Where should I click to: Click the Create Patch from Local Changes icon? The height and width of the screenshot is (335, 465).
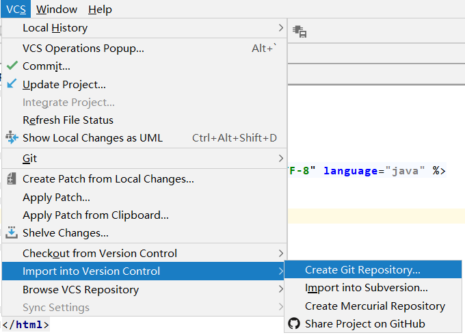(12, 178)
